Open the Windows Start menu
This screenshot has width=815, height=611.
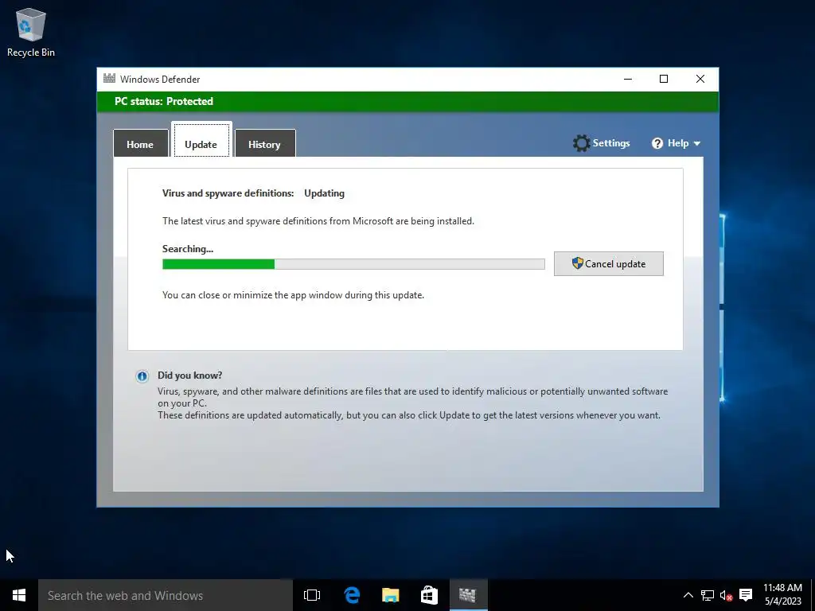click(x=19, y=595)
